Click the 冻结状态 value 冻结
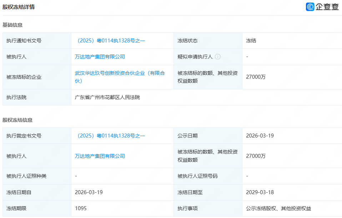 pos(251,41)
